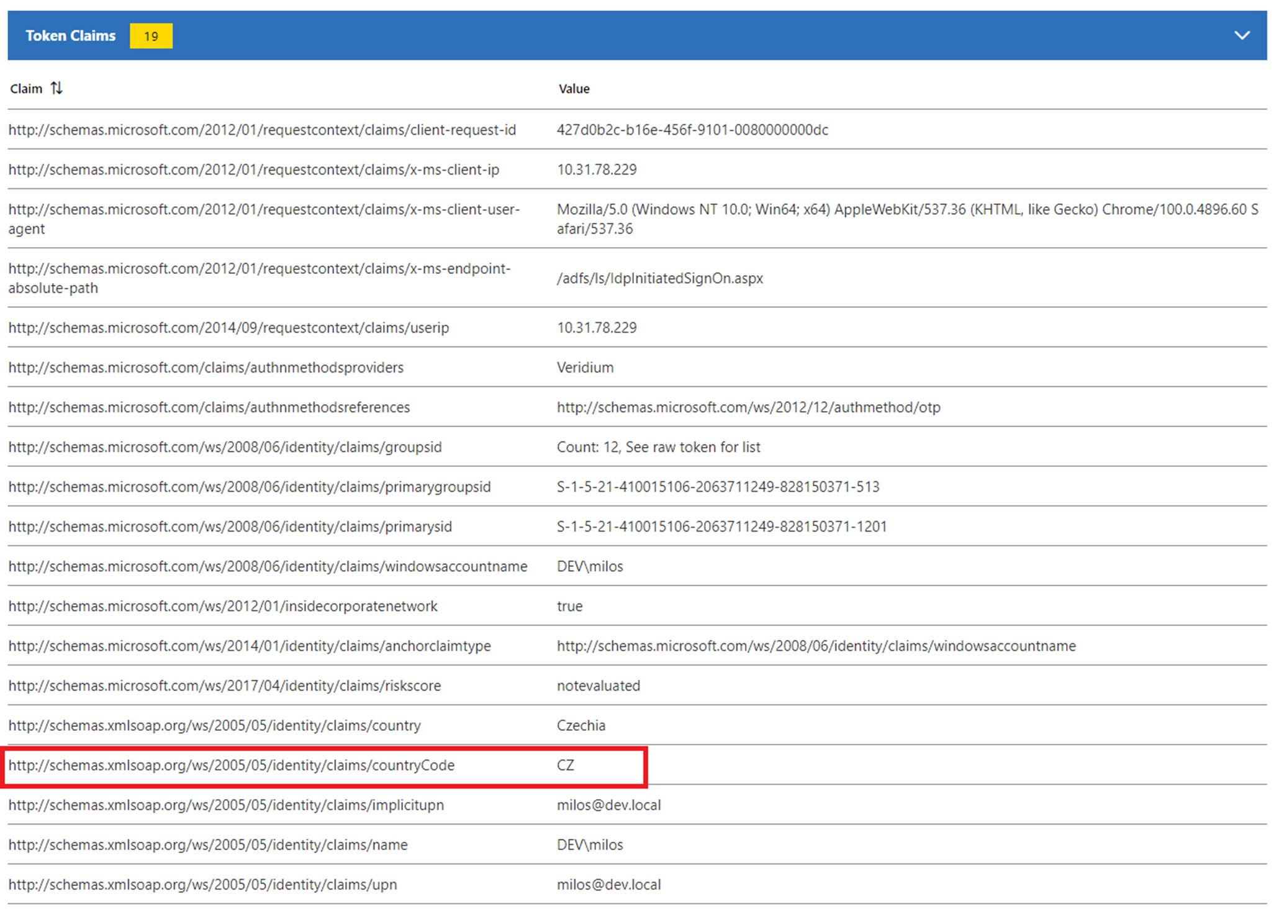The height and width of the screenshot is (909, 1274).
Task: Click the yellow 19 count badge
Action: pyautogui.click(x=151, y=36)
